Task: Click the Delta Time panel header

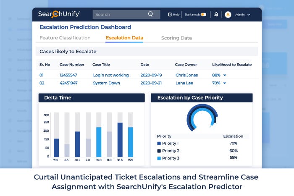Action: 92,98
